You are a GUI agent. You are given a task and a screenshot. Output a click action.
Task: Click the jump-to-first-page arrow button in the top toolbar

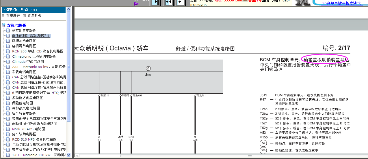(x=181, y=2)
